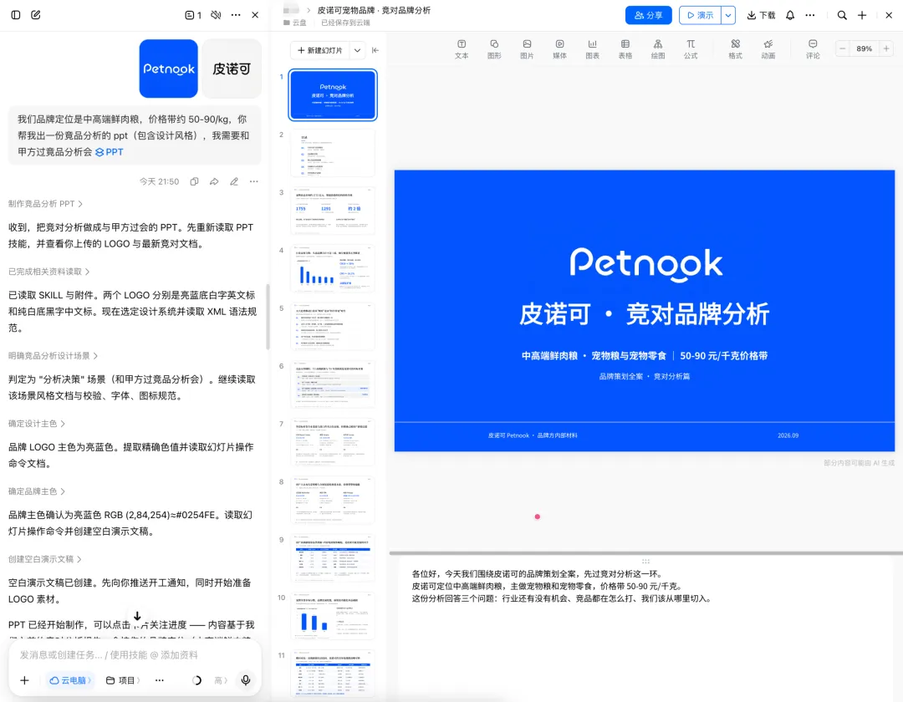Select slide 4 bar chart thumbnail
Image resolution: width=903 pixels, height=702 pixels.
[x=333, y=269]
